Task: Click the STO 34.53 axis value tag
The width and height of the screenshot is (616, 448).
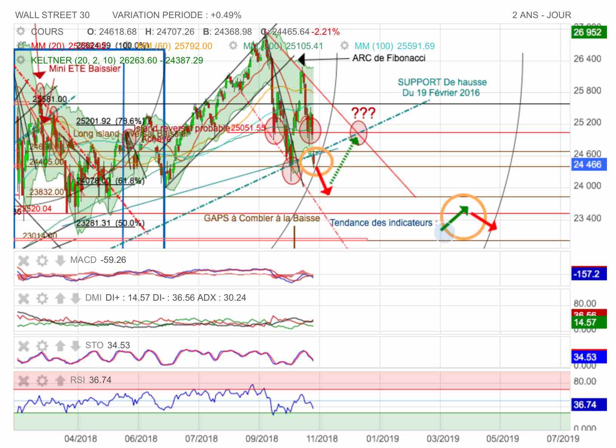Action: tap(589, 357)
